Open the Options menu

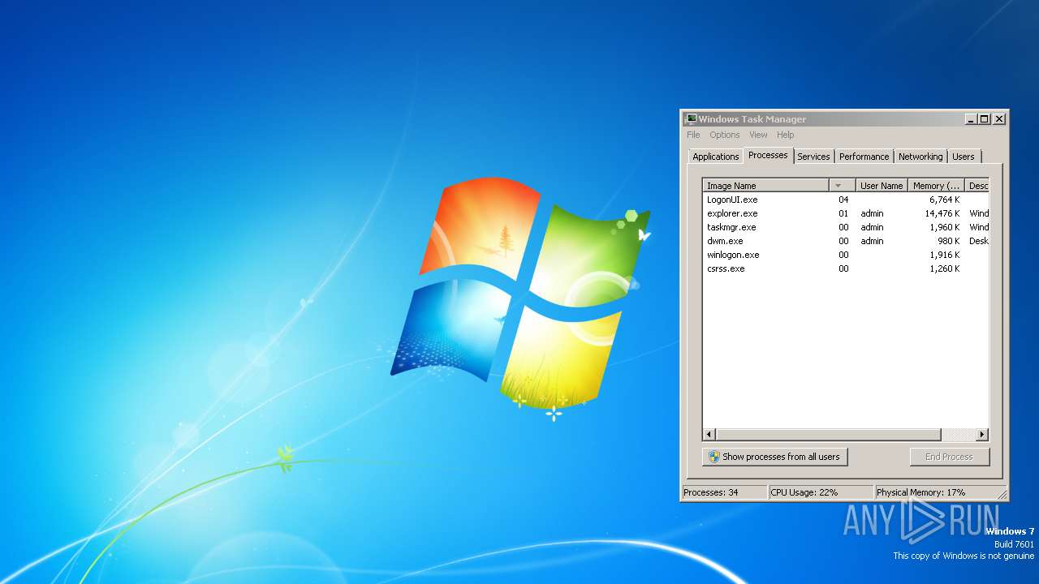tap(725, 135)
